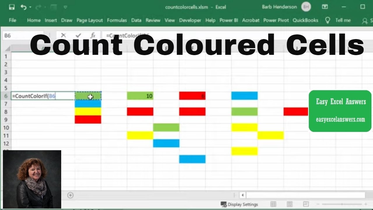Click the Insert Function fx icon
Viewport: 373px width, 210px height.
point(93,36)
